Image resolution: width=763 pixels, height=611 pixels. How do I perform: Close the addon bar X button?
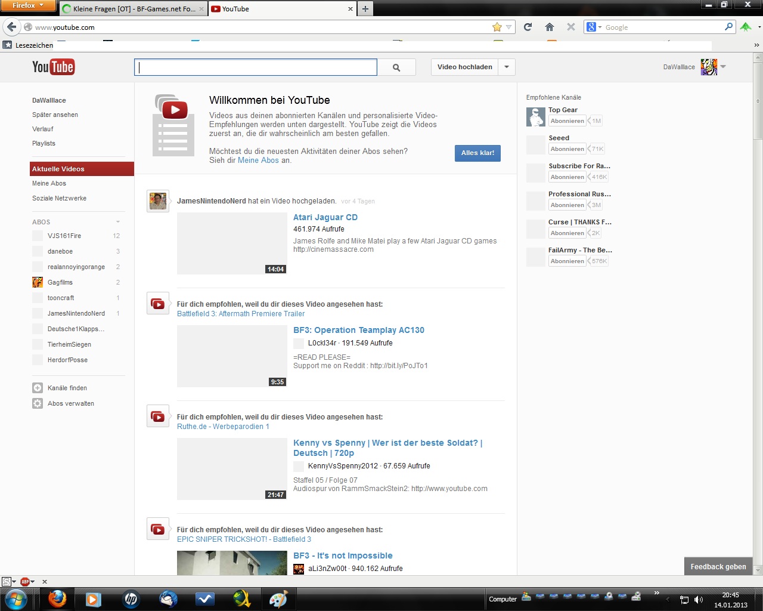[45, 581]
